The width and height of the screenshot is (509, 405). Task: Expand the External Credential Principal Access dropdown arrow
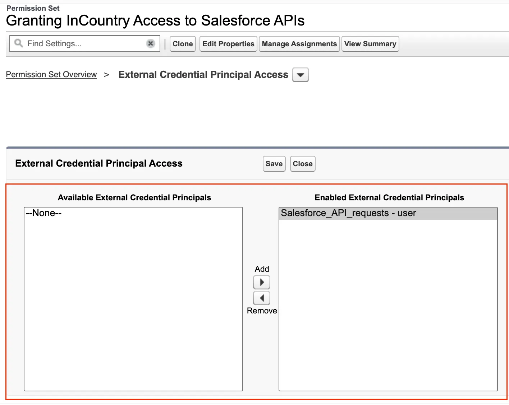pos(301,75)
